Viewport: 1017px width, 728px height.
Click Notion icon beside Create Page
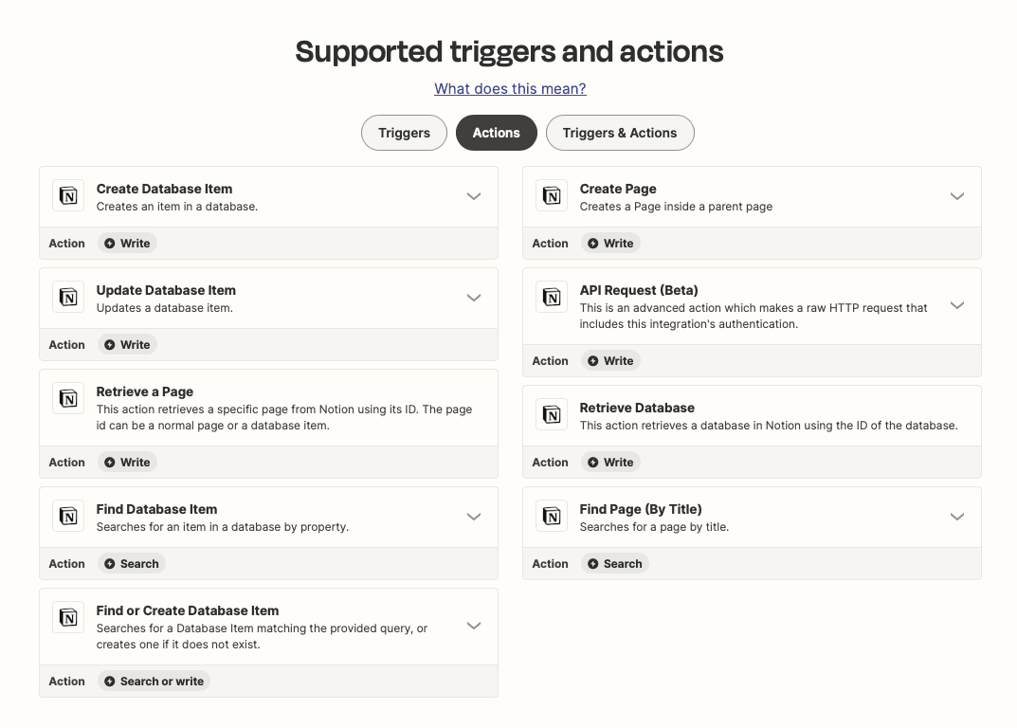point(552,196)
